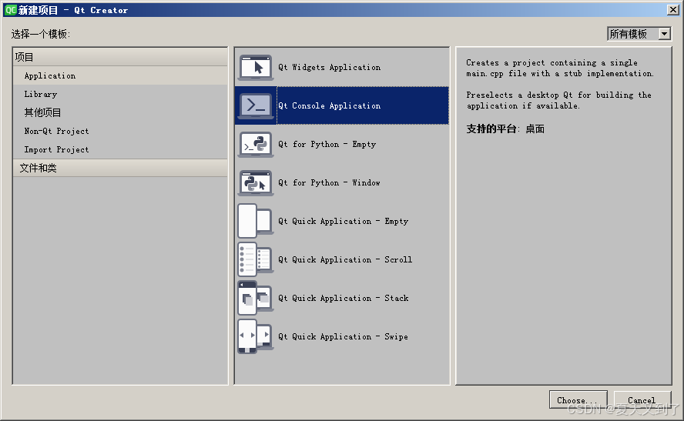The width and height of the screenshot is (684, 421).
Task: Select "Qt Quick Application - Scroll" text
Action: 345,259
